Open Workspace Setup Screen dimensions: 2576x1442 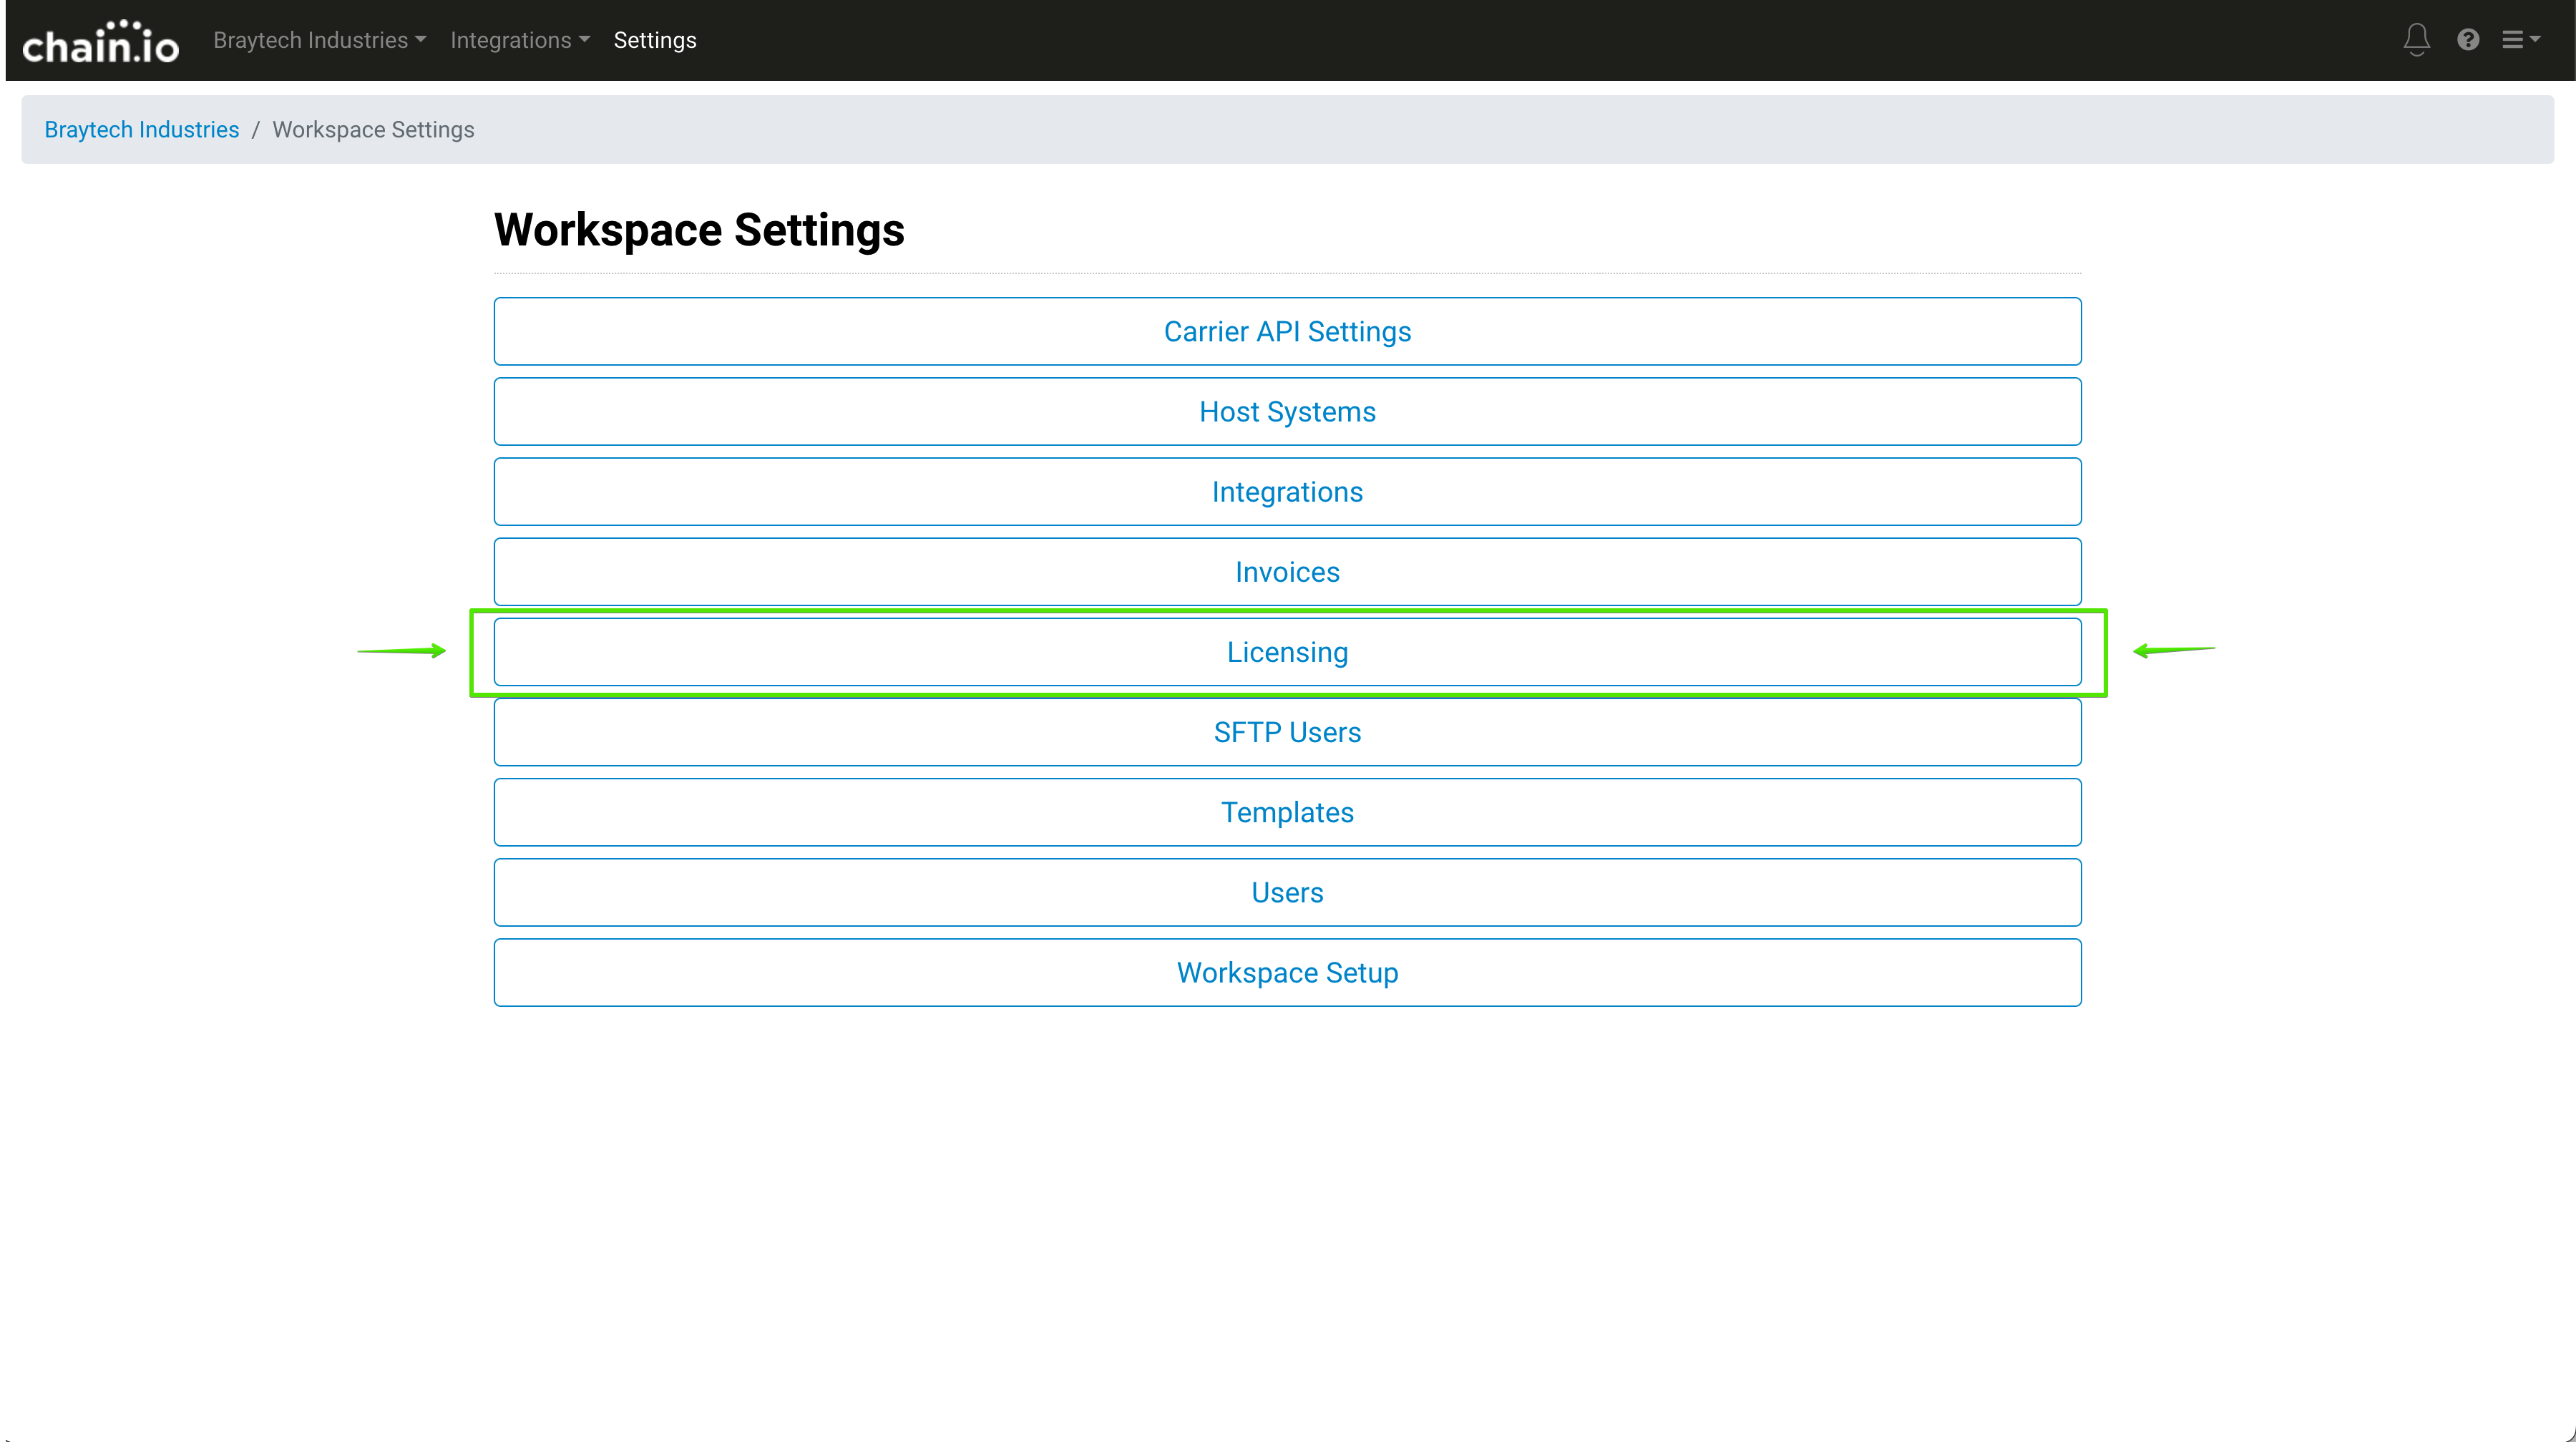tap(1287, 972)
